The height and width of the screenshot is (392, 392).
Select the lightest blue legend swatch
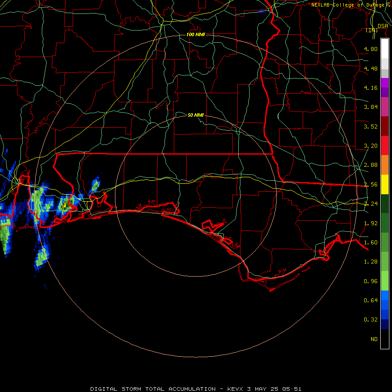(385, 295)
